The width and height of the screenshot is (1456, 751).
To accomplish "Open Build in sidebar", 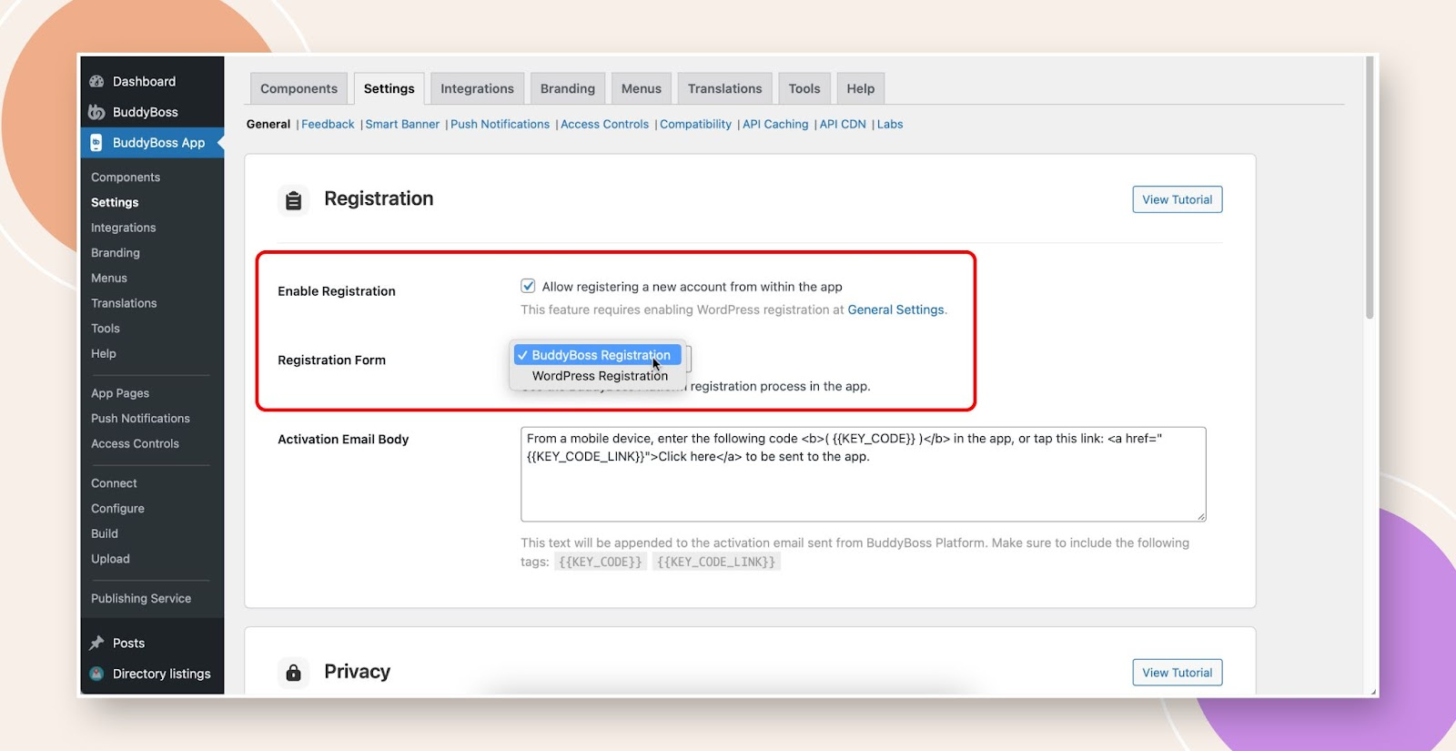I will point(105,533).
